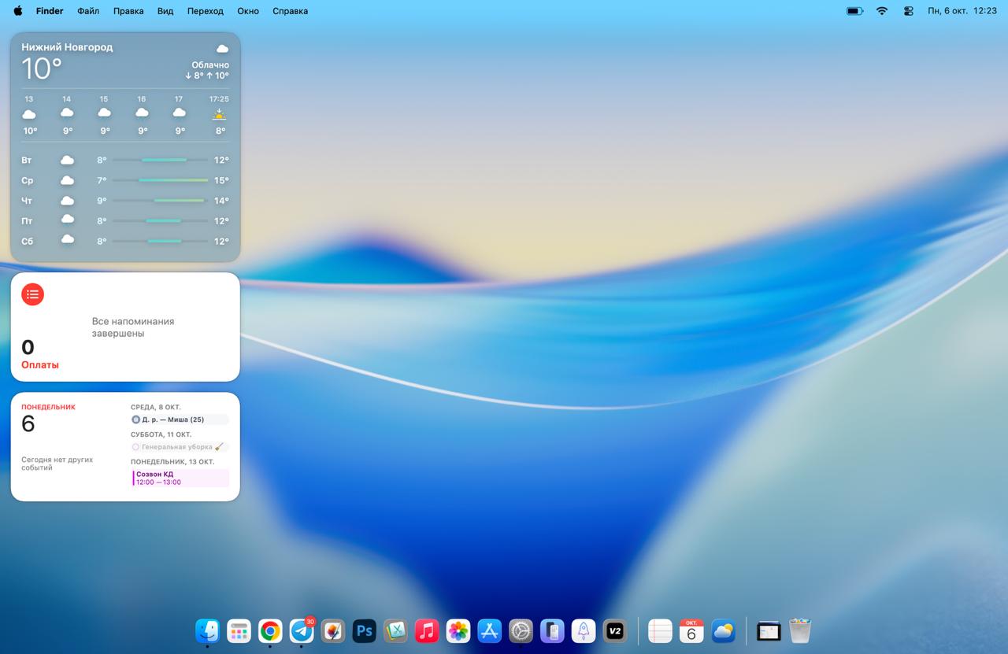This screenshot has width=1008, height=654.
Task: Open the Trash in the Dock
Action: (x=800, y=631)
